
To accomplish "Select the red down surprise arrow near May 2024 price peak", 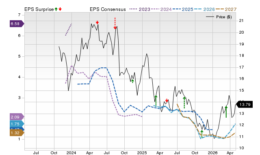I will point(97,22).
